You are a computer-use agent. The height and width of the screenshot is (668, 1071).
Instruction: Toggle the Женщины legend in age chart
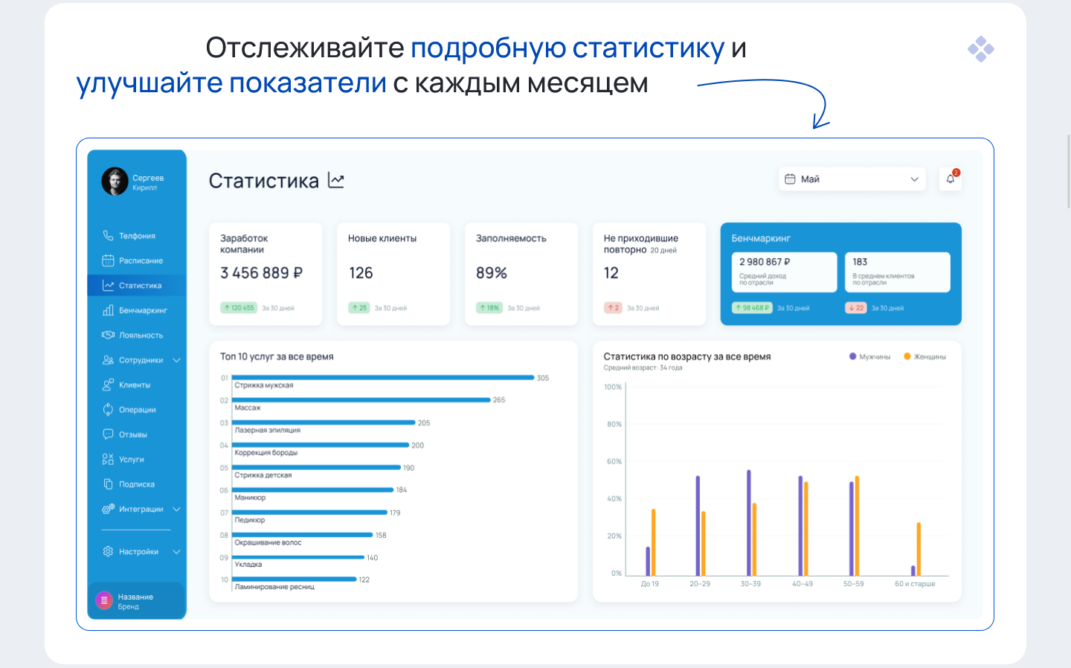point(924,356)
